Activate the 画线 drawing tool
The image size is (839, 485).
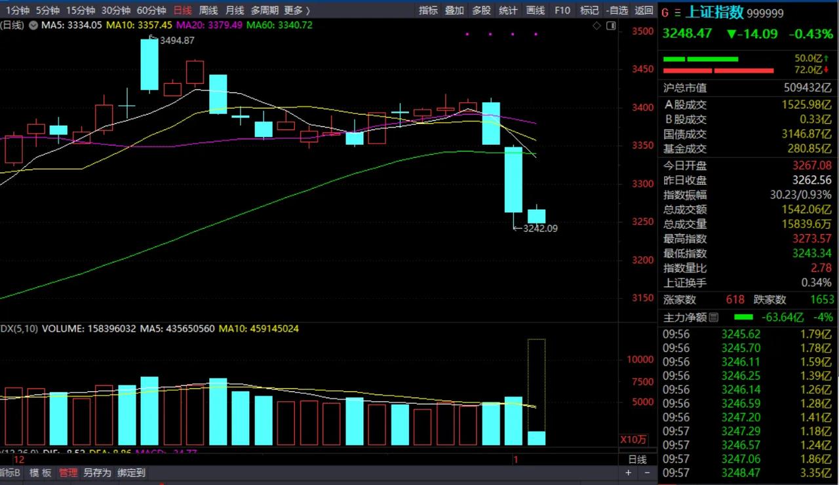[536, 10]
